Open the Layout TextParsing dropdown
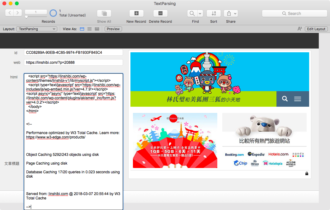Screen dimensions: 330x210 pos(37,29)
